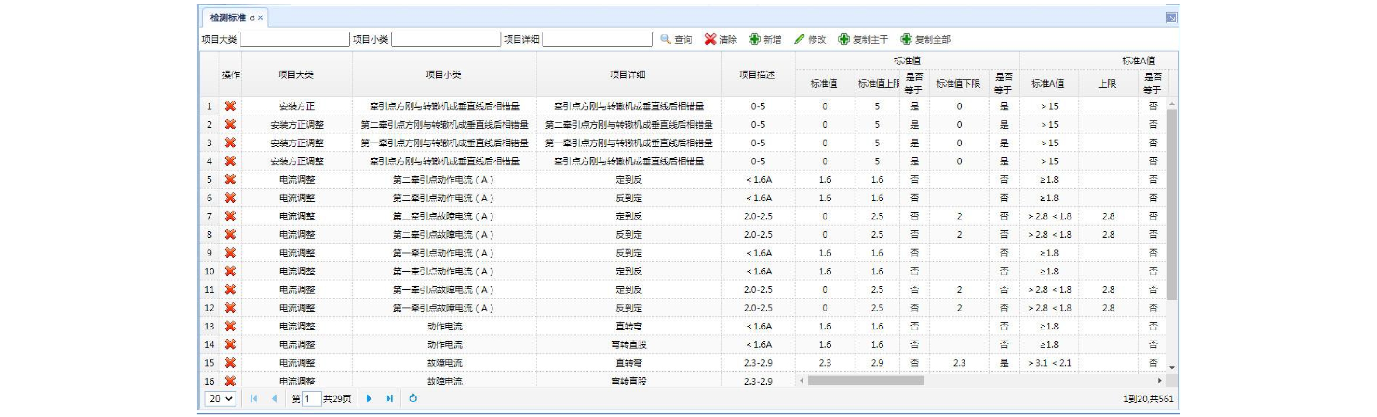Delete row 7 using its red X

point(230,216)
